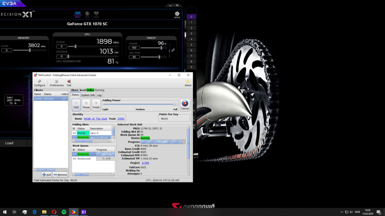Switch to the Log tab
Viewport: 385px width, 216px height.
coord(99,95)
